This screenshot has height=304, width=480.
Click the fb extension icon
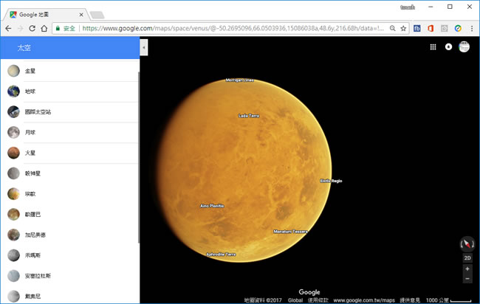(x=417, y=28)
